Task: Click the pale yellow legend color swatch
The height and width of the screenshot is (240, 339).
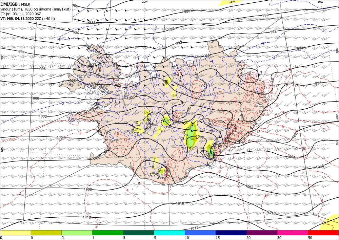Action: point(15,233)
